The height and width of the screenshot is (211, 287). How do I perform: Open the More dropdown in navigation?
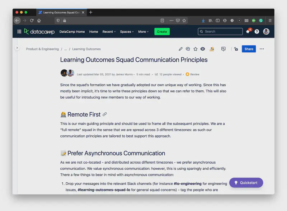point(143,32)
